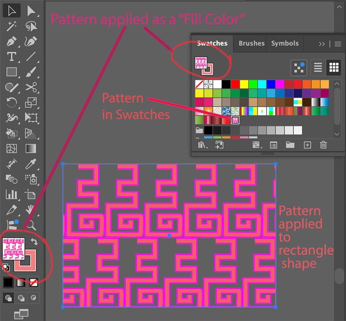Select the Eyedropper tool
Viewport: 346px width, 321px height.
31,164
